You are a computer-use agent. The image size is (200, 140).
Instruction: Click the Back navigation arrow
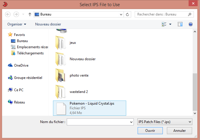point(8,14)
